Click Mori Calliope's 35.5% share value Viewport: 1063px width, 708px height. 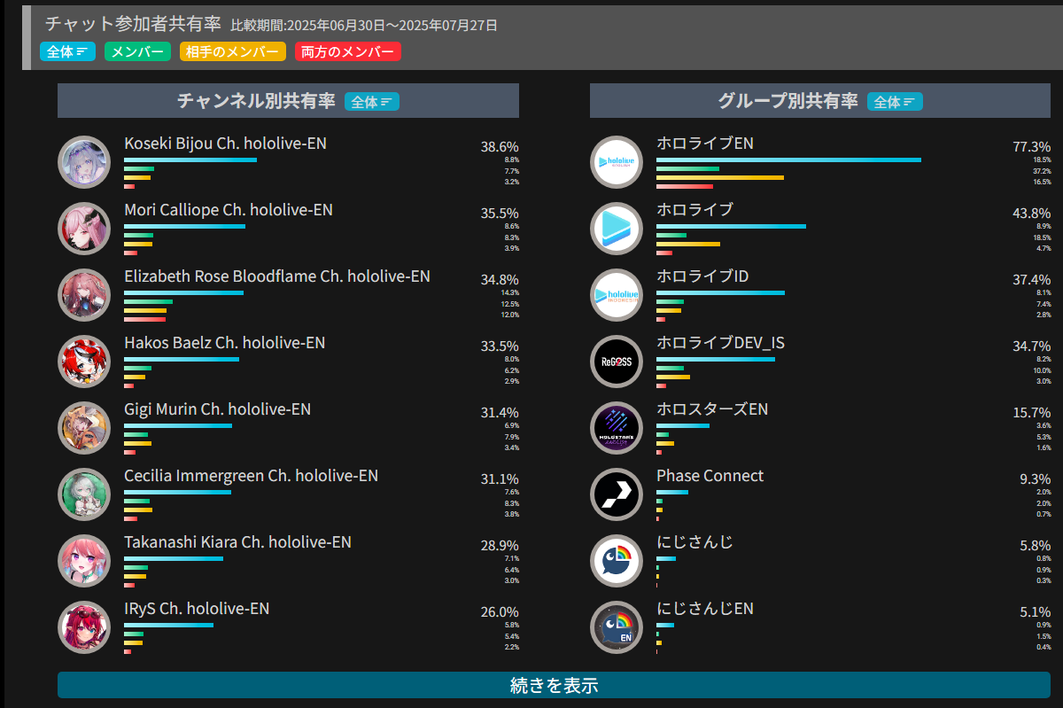[500, 214]
